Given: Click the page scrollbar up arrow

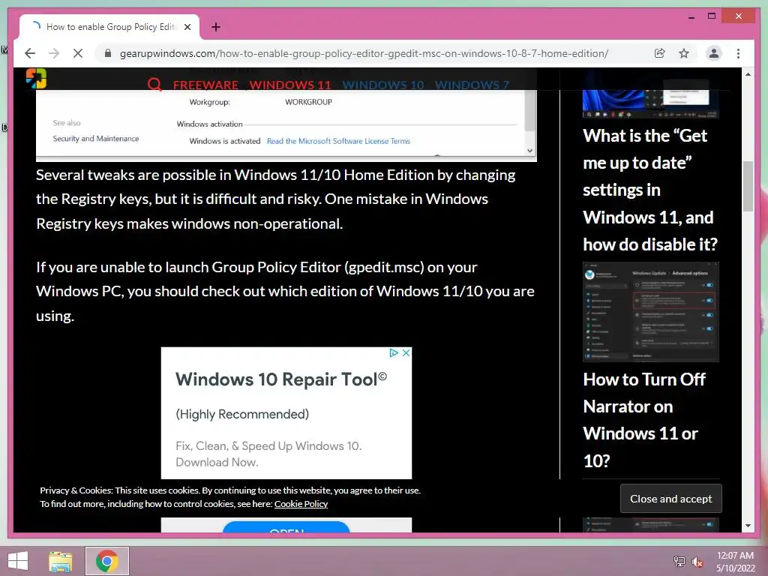Looking at the screenshot, I should click(748, 74).
